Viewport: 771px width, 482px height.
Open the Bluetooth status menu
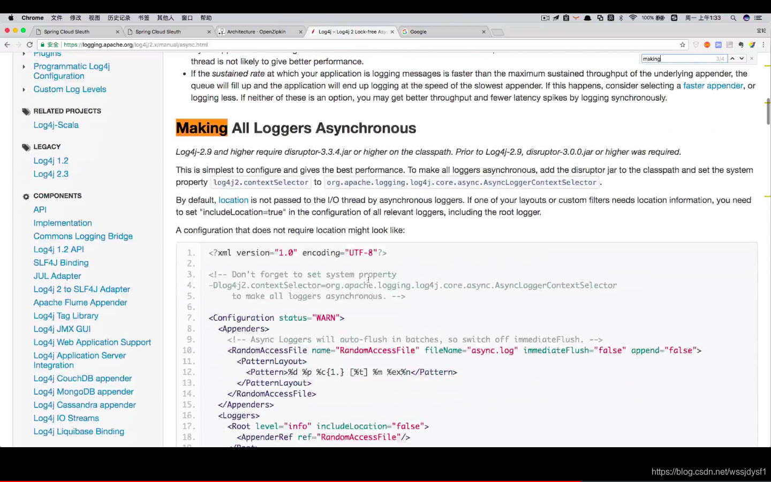[621, 18]
